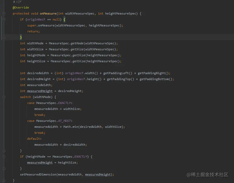234x183 pixels.
Task: Click desiredWidth in 'measuredWidth = desiredWidth;'
Action: (74, 145)
